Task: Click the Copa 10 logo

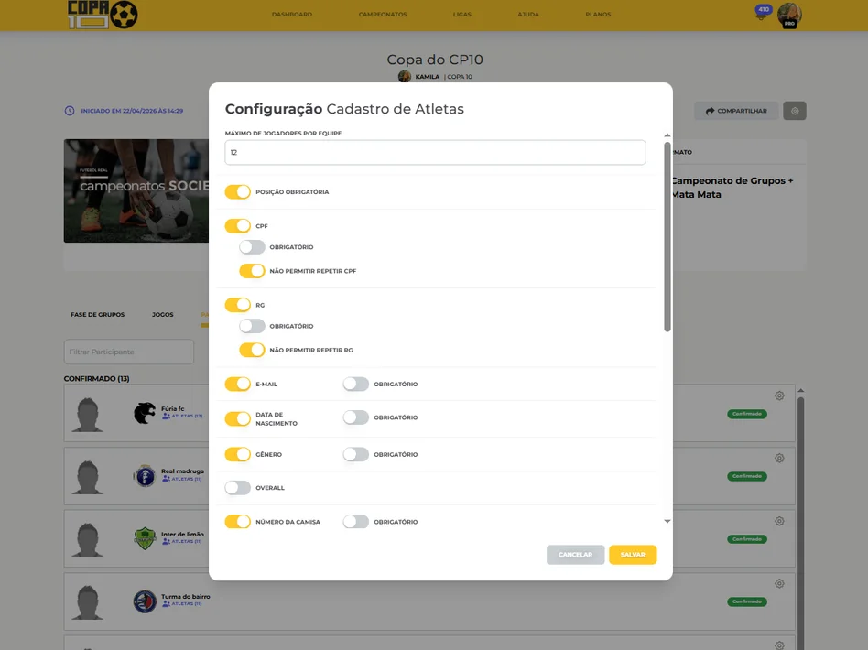Action: 103,15
